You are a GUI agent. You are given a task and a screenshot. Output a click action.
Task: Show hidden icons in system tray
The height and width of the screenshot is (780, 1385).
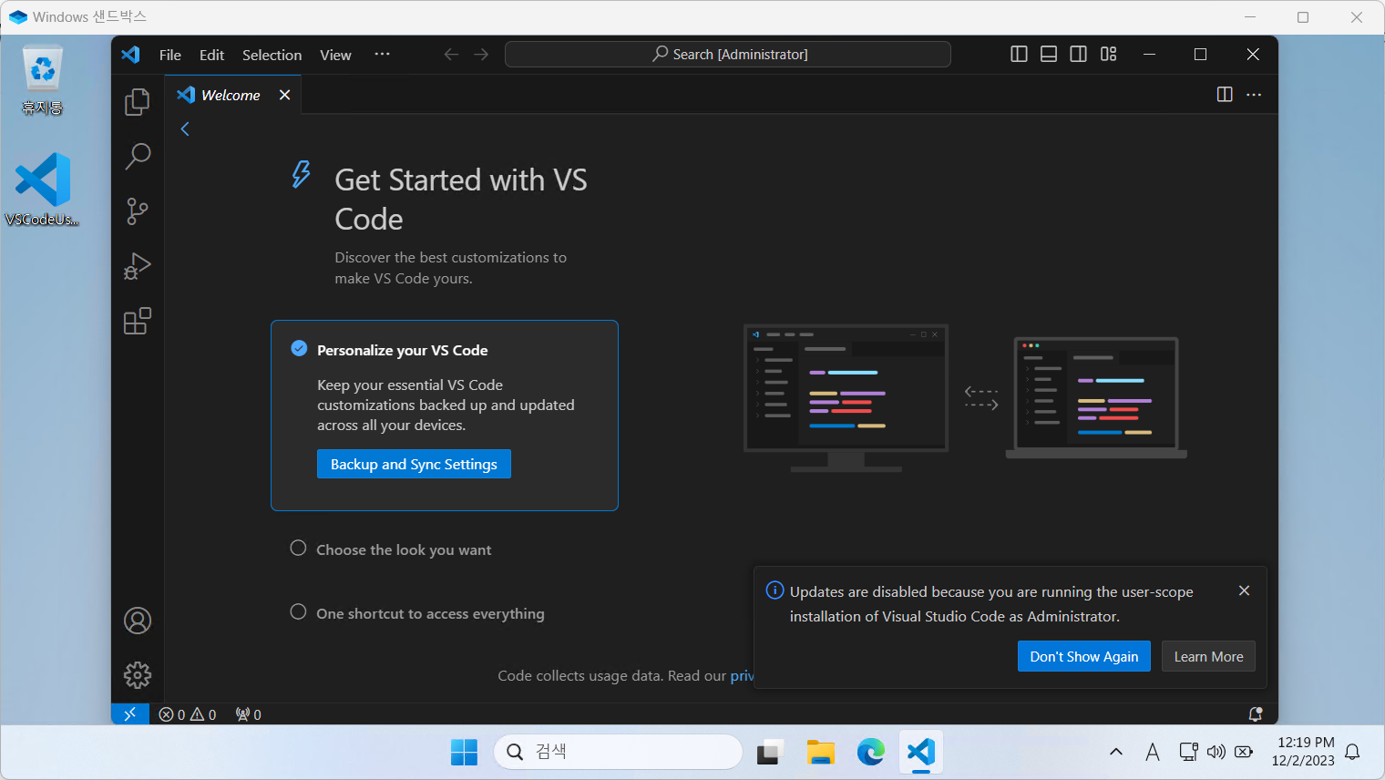(1116, 752)
